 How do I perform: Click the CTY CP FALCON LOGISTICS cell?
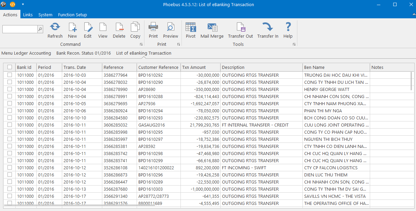click(x=336, y=168)
